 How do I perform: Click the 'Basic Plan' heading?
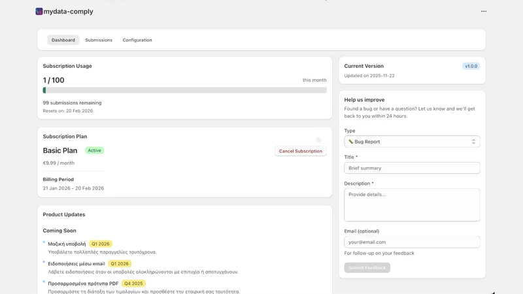coord(60,150)
